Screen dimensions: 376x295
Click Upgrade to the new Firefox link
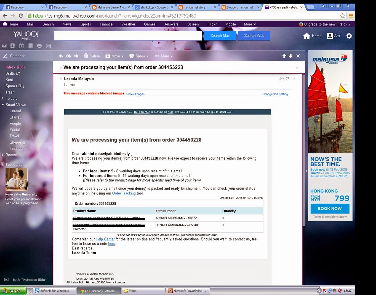pyautogui.click(x=324, y=24)
